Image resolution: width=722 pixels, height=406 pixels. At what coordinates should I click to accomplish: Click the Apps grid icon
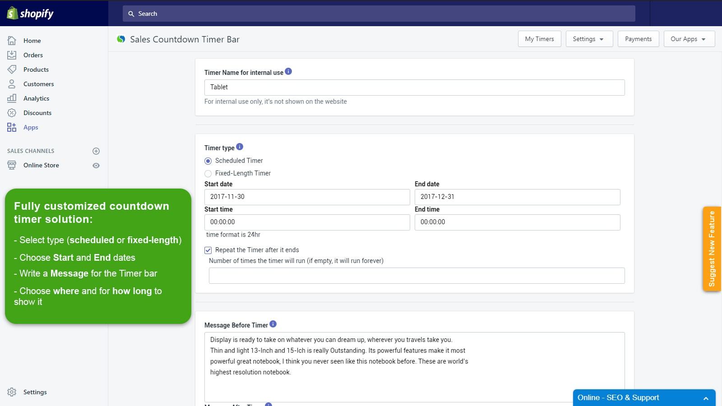coord(12,127)
